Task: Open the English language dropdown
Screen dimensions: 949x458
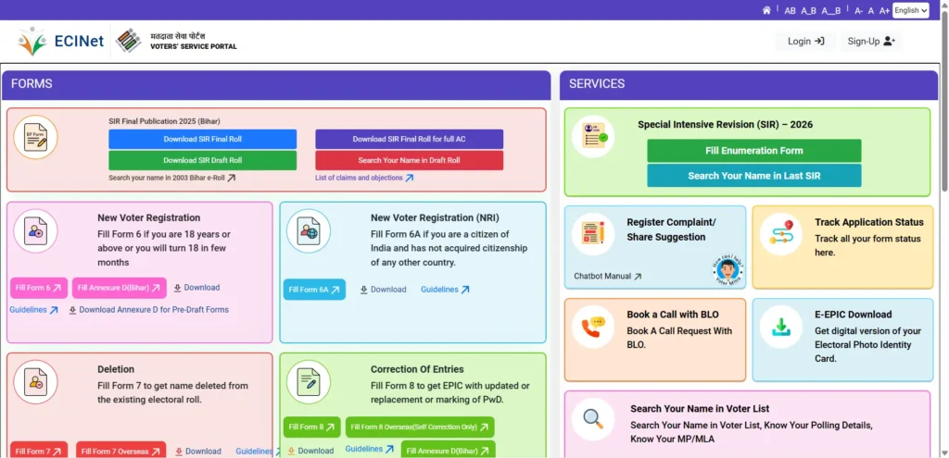Action: point(910,10)
